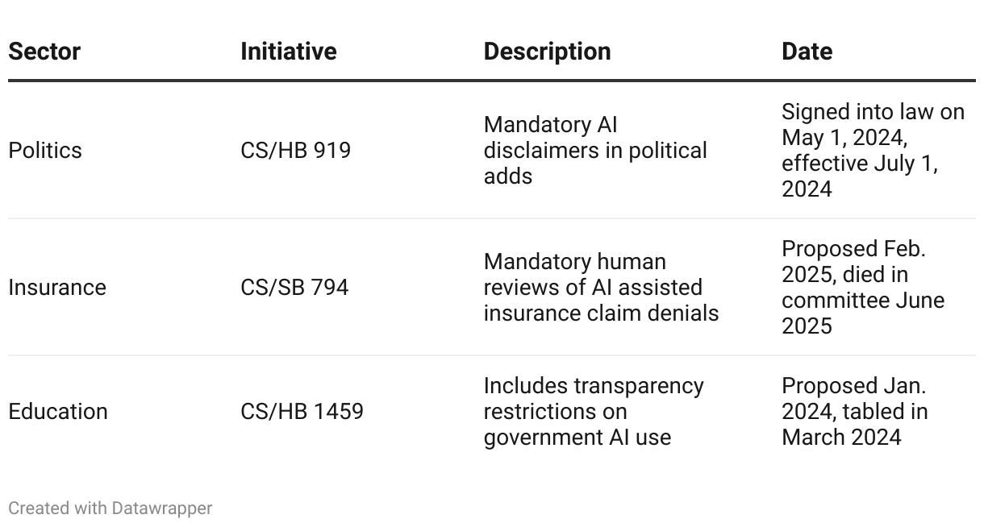The width and height of the screenshot is (984, 527).
Task: Select the Education sector cell
Action: 58,412
